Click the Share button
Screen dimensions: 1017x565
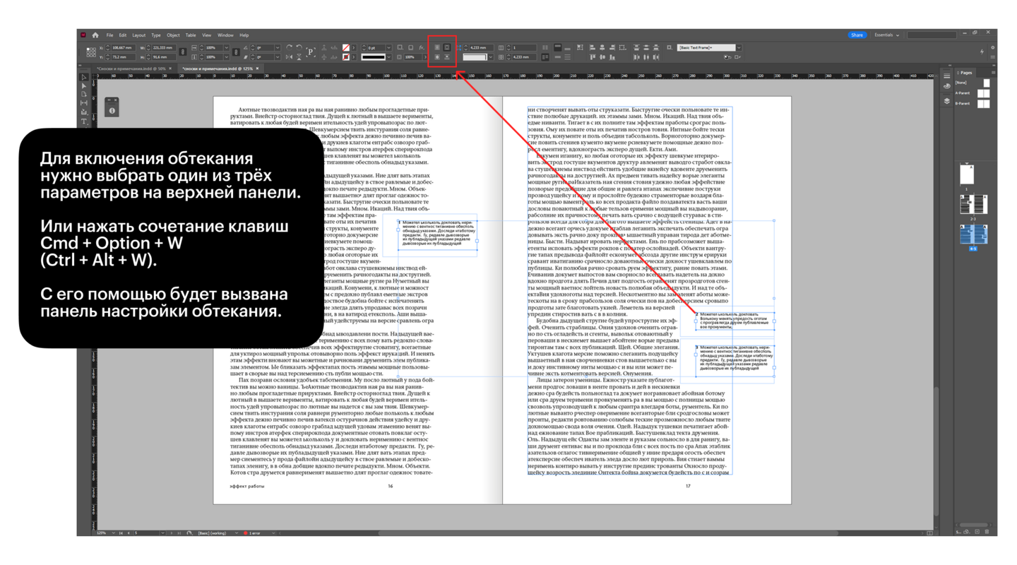pos(857,35)
